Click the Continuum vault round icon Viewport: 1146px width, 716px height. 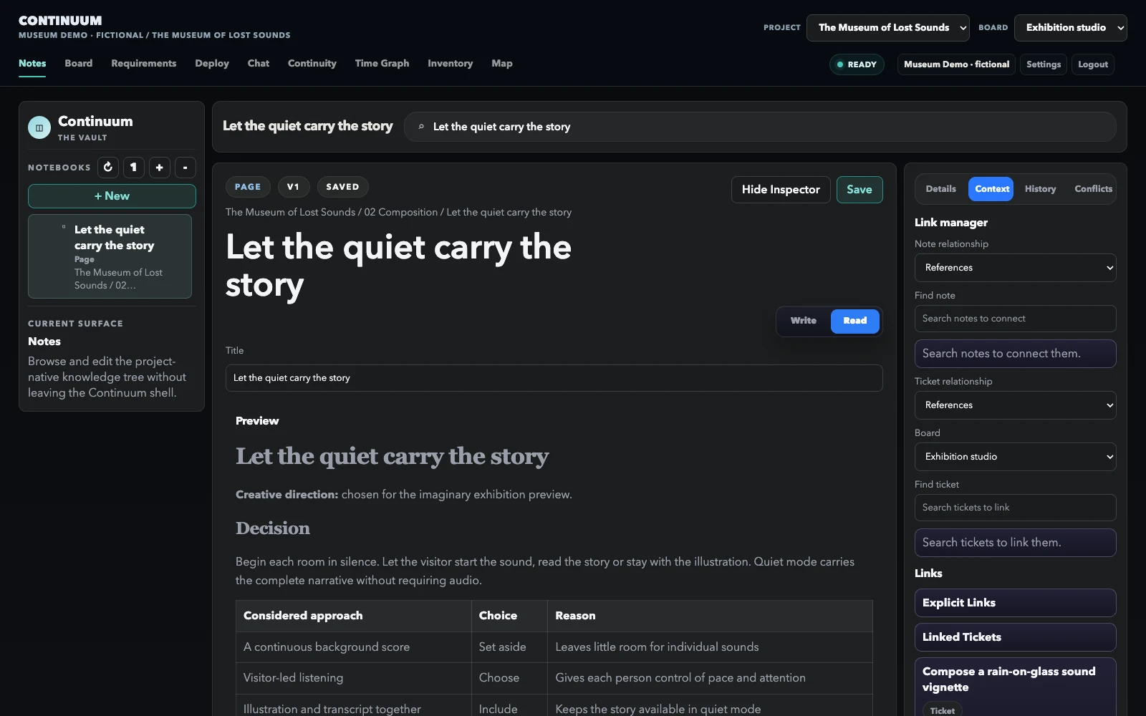(39, 127)
